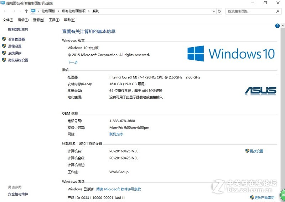Refresh the System control panel page

click(x=219, y=11)
